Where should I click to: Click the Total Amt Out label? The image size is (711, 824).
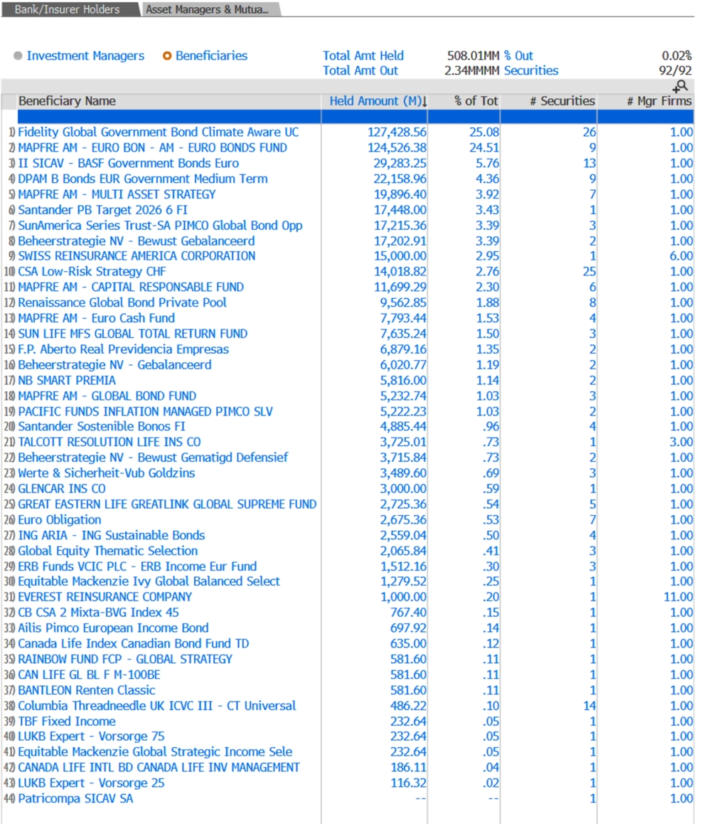[x=360, y=70]
